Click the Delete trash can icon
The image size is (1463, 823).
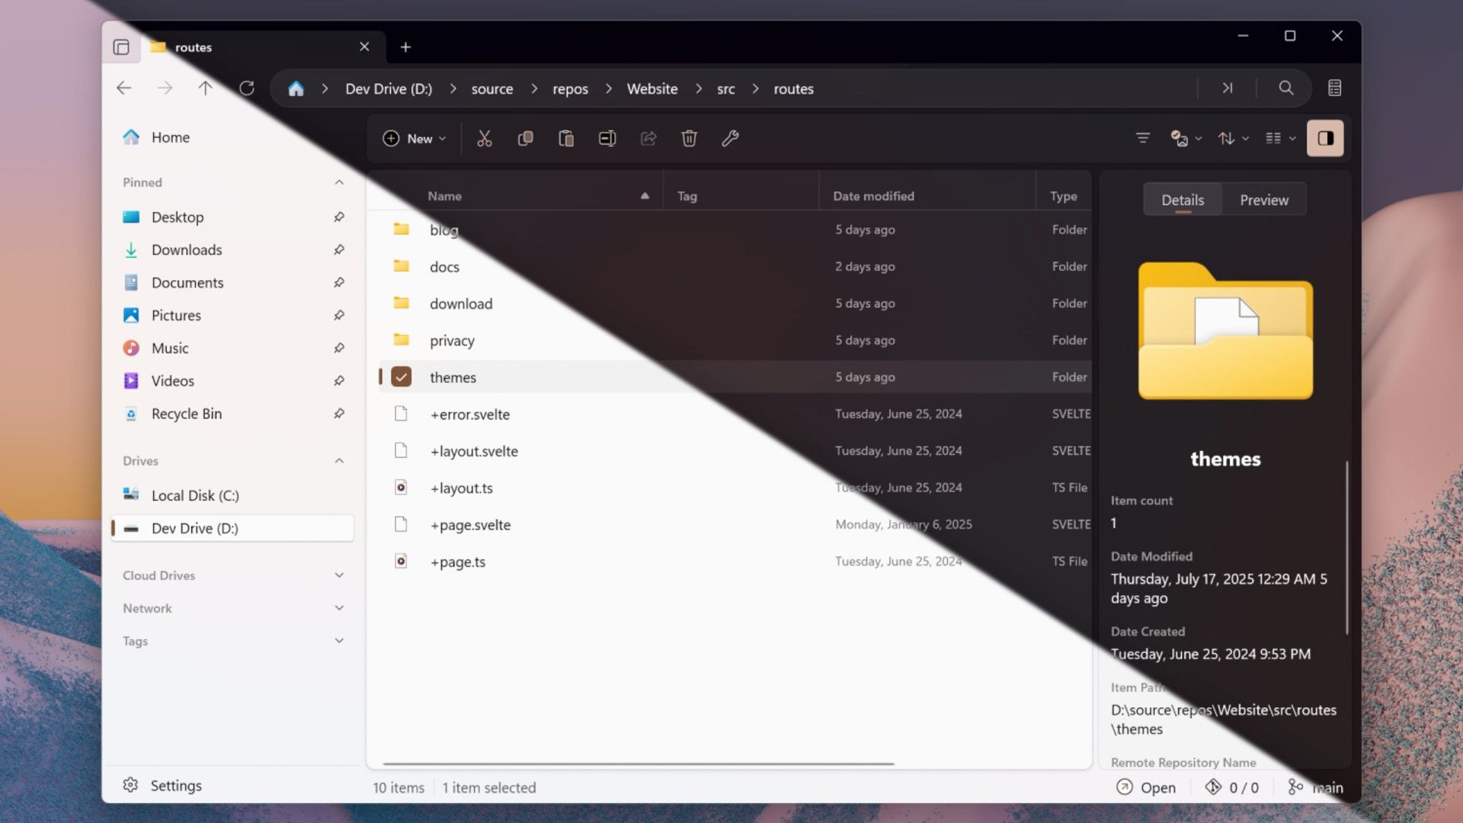689,138
